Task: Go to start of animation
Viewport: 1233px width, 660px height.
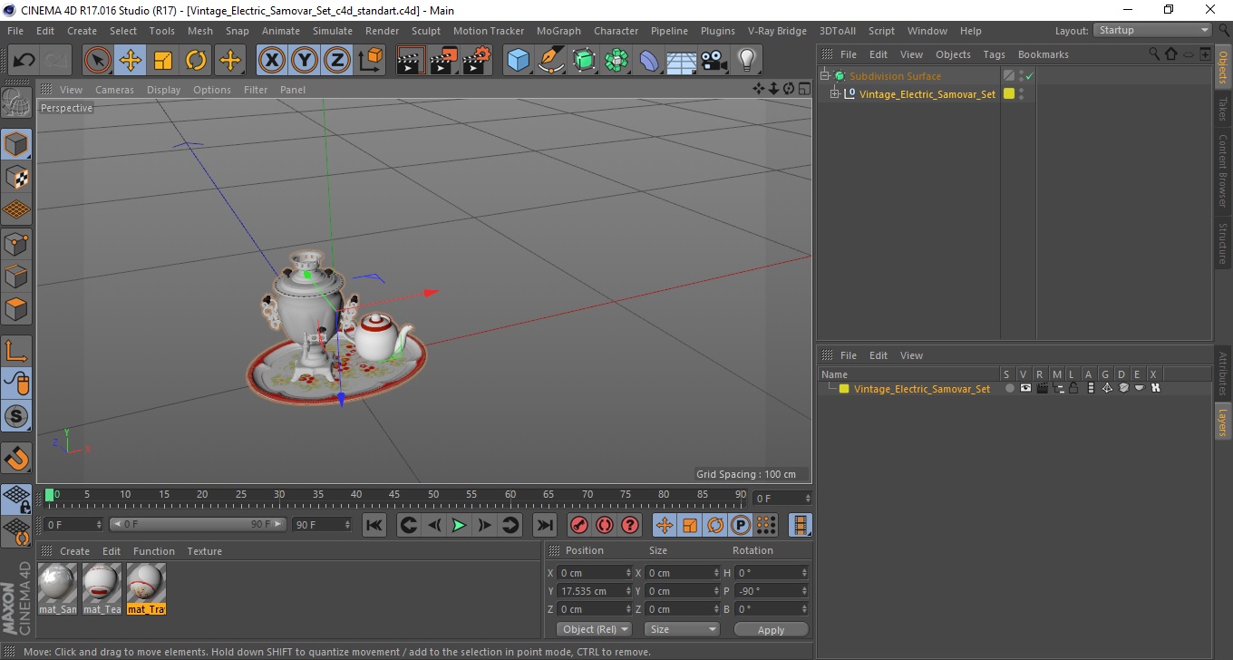Action: tap(374, 525)
